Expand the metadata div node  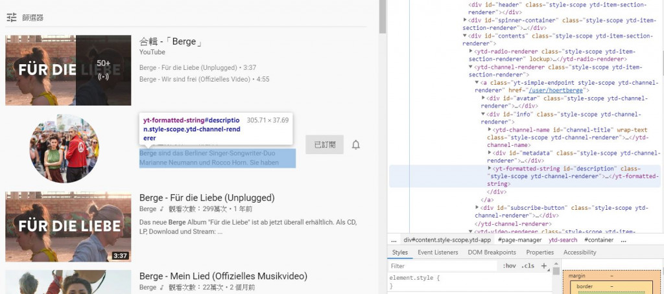[490, 153]
